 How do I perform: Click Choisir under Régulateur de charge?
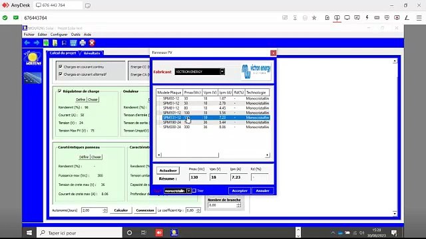coord(93,100)
